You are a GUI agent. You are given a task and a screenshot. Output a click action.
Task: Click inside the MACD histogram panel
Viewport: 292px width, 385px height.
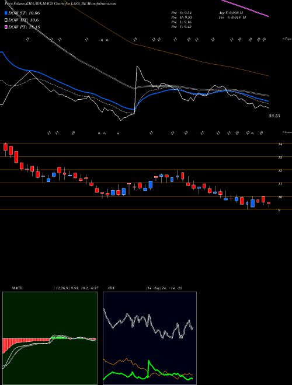(50, 338)
